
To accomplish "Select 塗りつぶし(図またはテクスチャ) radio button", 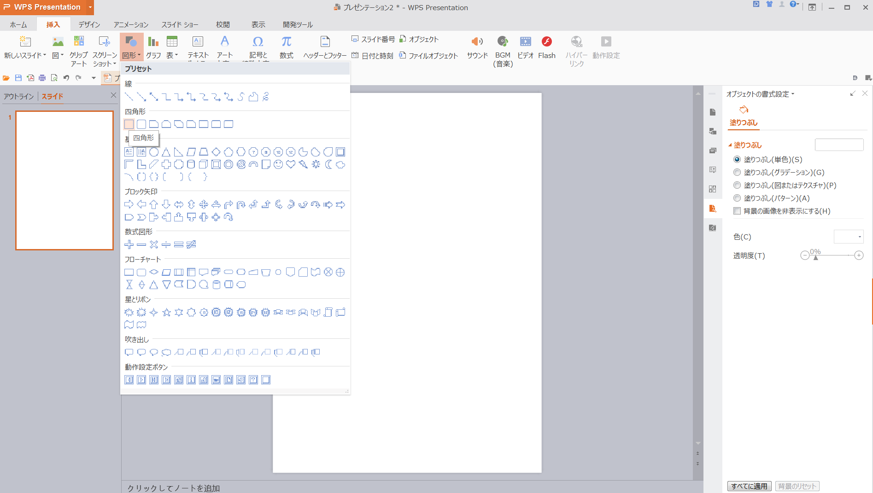I will 737,185.
